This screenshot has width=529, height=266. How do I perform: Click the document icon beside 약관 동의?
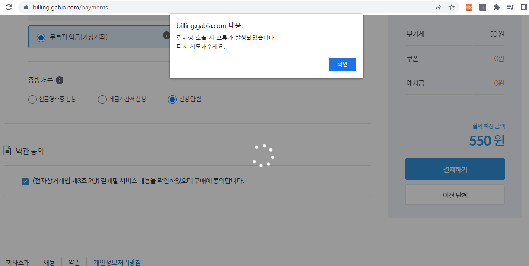tap(7, 151)
